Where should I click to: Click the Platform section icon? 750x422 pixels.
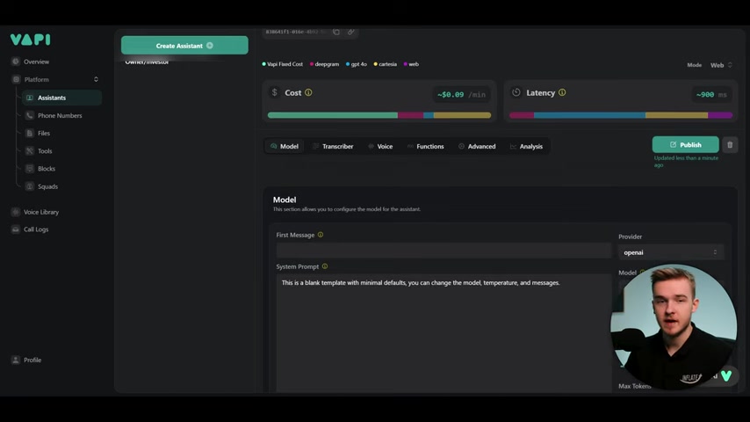click(x=16, y=79)
